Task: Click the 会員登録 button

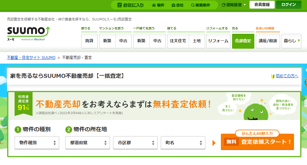Action: point(262,5)
